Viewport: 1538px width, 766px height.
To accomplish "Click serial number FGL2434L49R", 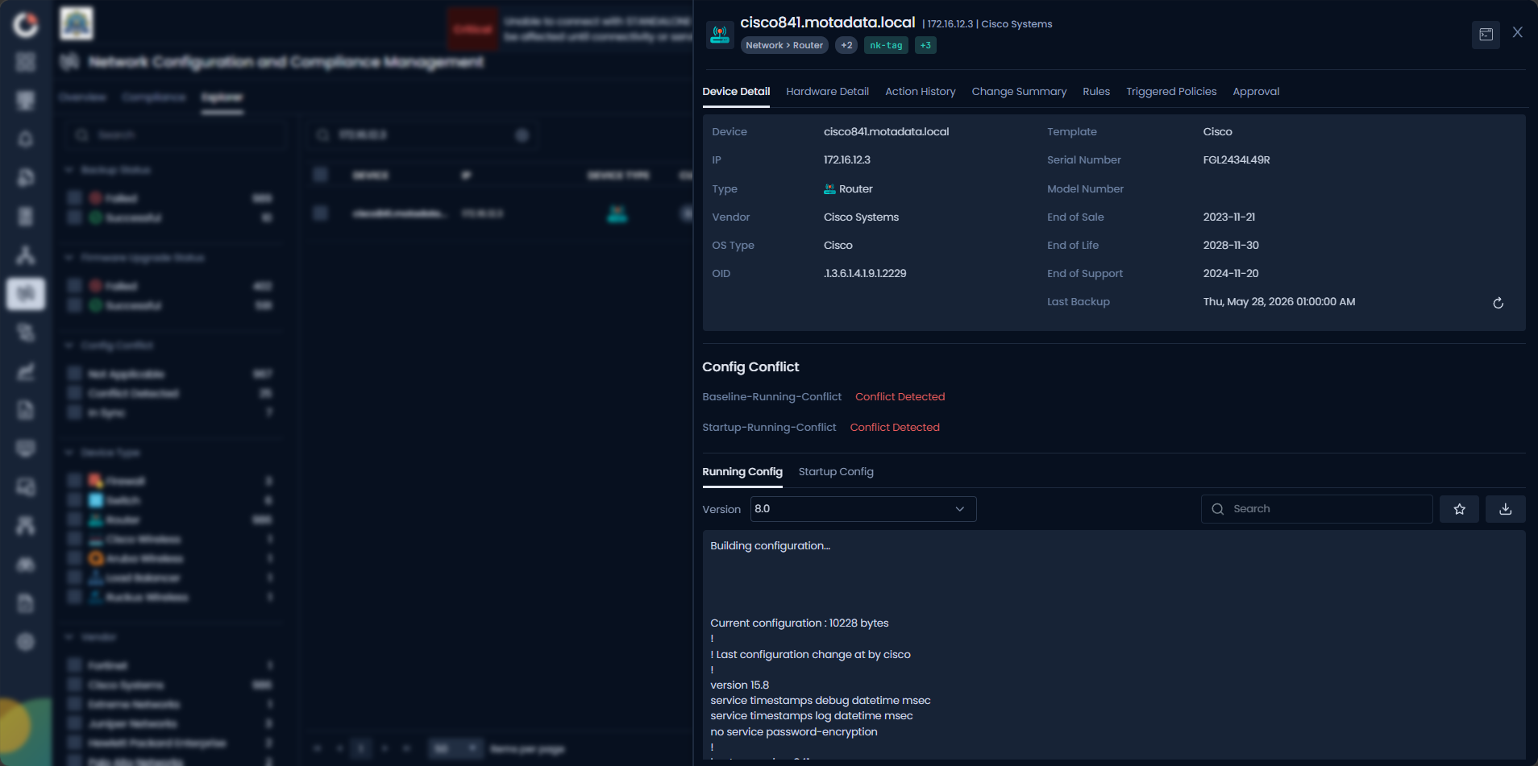I will point(1237,160).
